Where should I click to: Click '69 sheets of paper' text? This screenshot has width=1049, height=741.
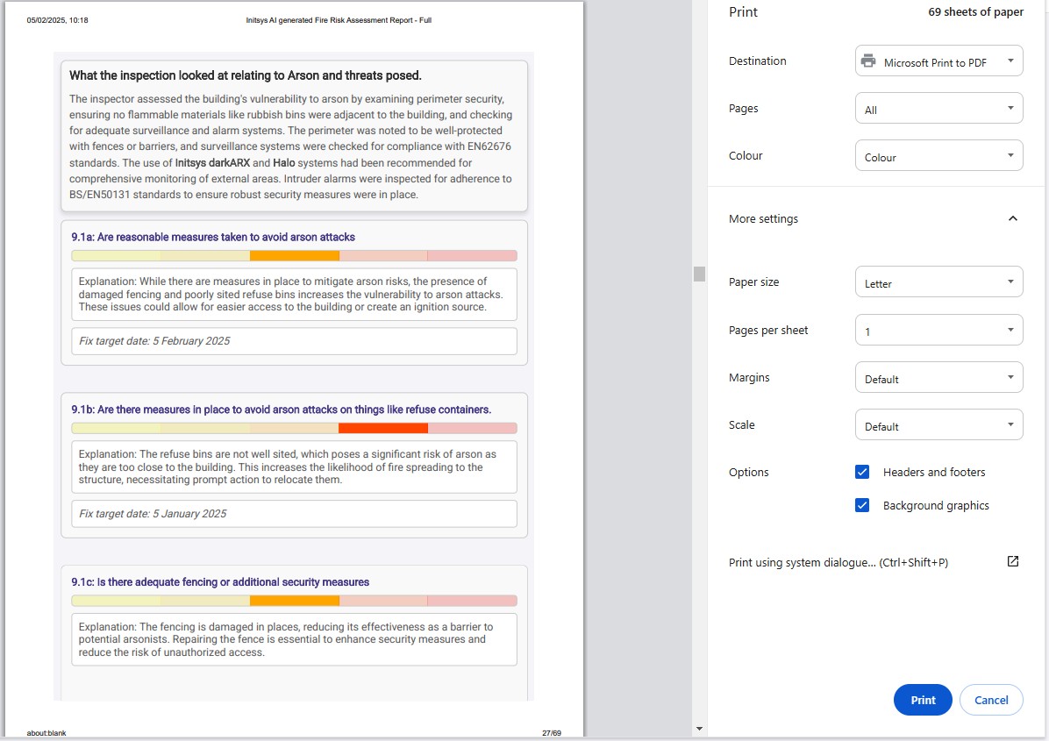tap(975, 12)
